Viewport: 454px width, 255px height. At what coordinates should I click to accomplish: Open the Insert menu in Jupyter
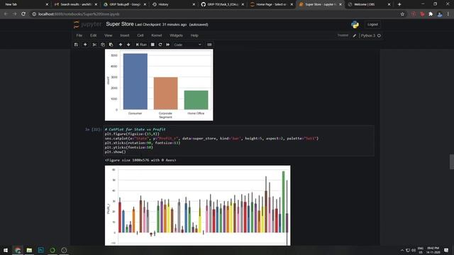pos(125,35)
